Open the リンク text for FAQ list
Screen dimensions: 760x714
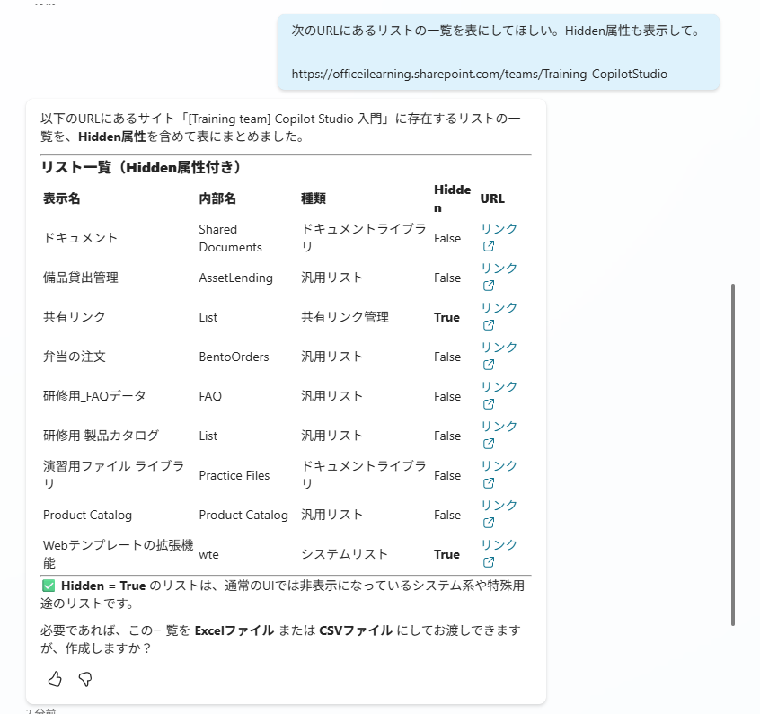tap(499, 387)
